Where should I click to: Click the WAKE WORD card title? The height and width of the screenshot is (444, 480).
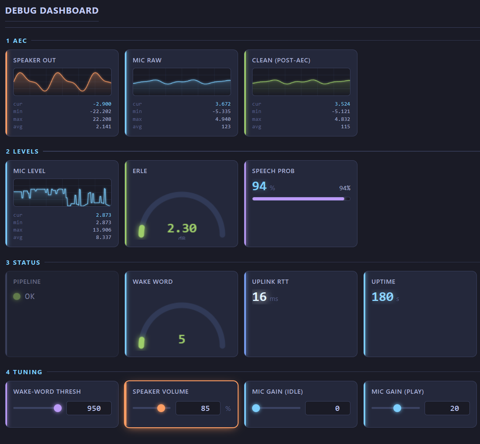pos(153,281)
